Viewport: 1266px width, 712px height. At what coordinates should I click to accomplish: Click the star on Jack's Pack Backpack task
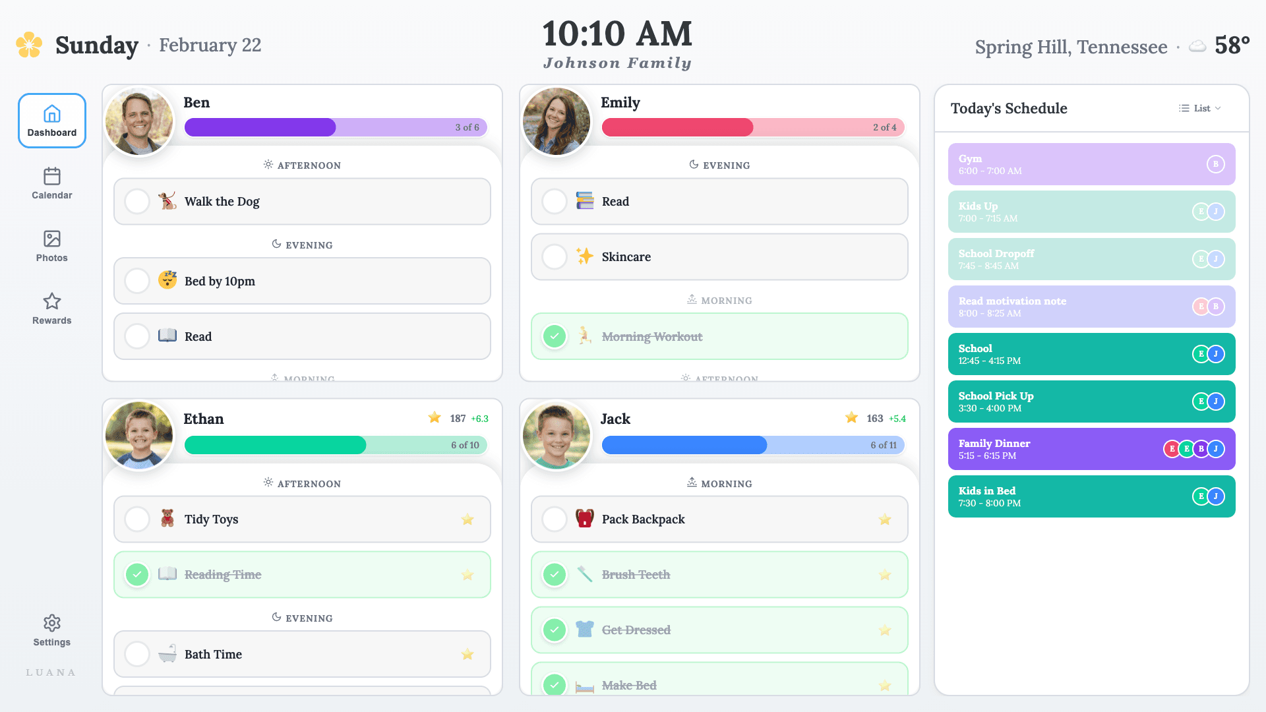point(884,519)
